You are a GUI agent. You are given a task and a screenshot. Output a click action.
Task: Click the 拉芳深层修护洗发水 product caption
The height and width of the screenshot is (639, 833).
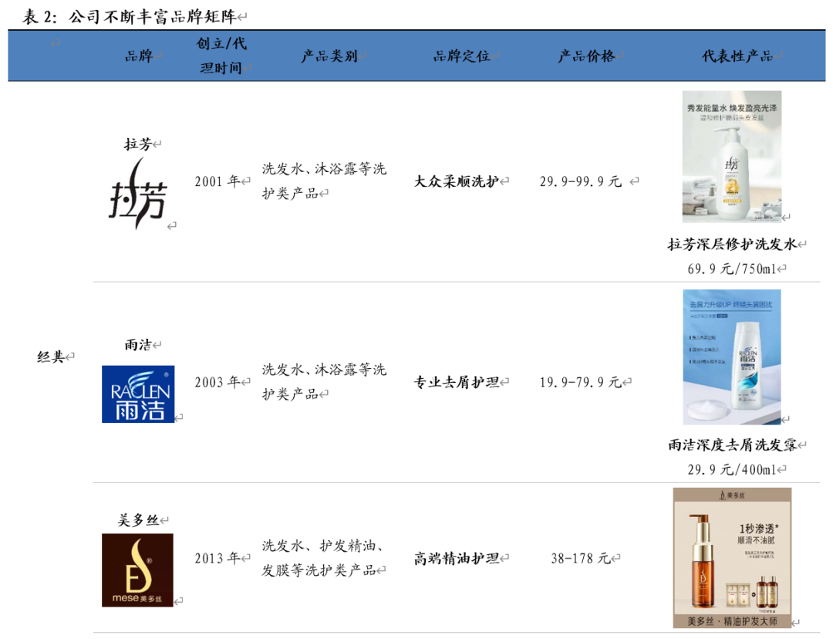point(732,244)
